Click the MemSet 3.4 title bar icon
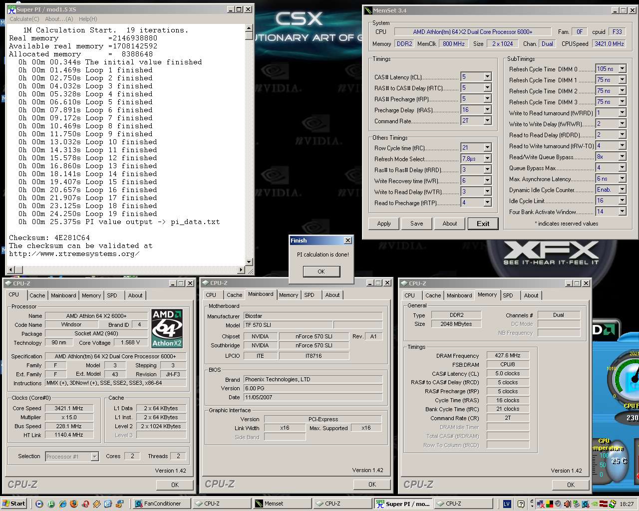 point(368,10)
